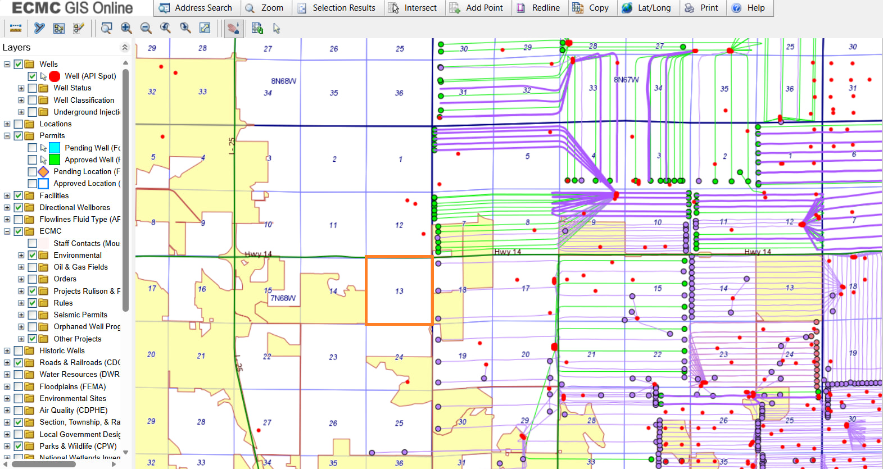Collapse the Permits layer group
The image size is (883, 469).
pos(7,136)
